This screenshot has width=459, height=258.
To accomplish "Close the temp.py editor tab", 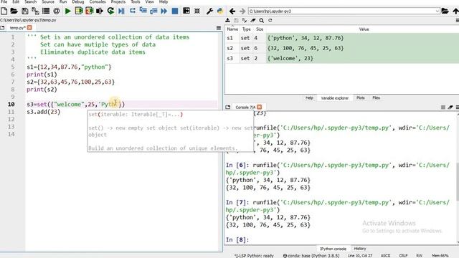I will (29, 28).
